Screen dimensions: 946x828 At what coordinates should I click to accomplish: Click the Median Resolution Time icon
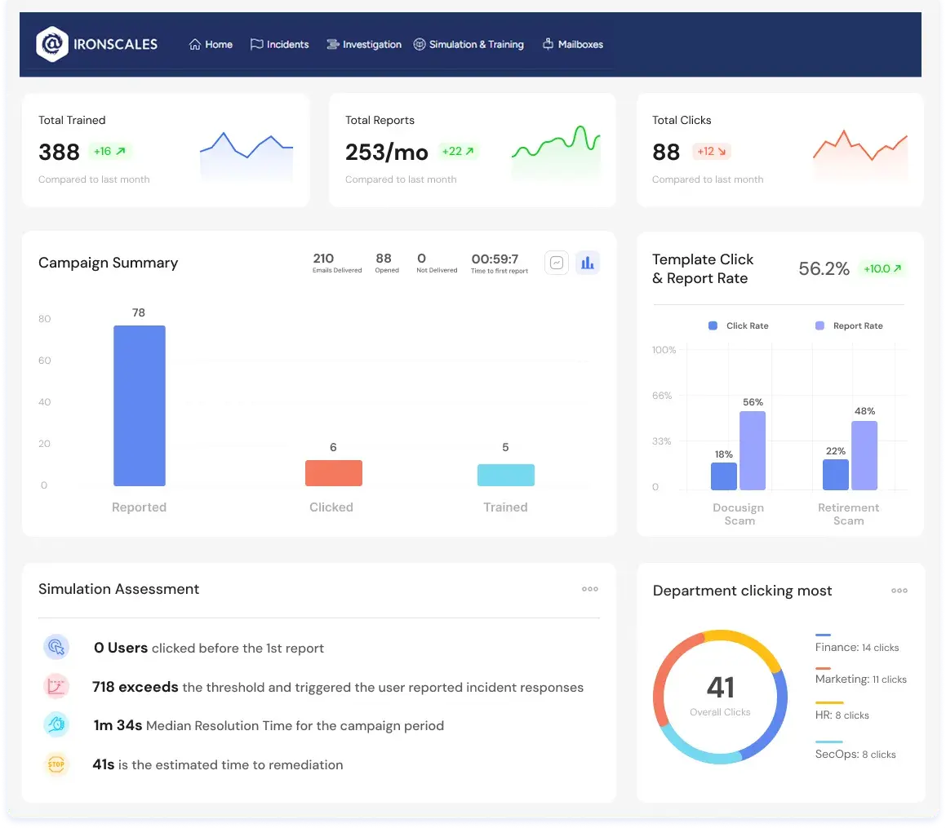click(56, 725)
